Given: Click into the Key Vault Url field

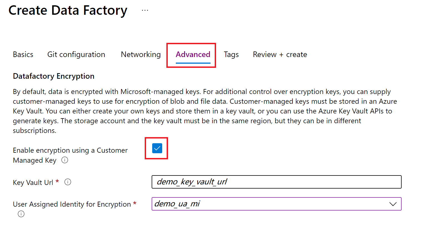Looking at the screenshot, I should tap(276, 182).
